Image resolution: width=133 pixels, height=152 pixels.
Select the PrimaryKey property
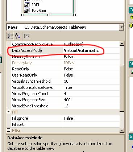[x=22, y=63]
